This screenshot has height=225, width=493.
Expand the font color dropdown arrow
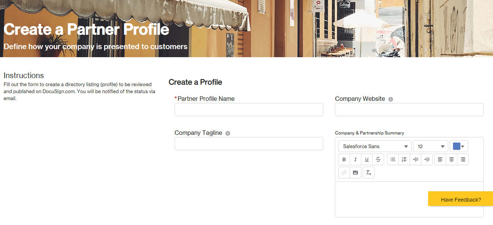(x=463, y=146)
